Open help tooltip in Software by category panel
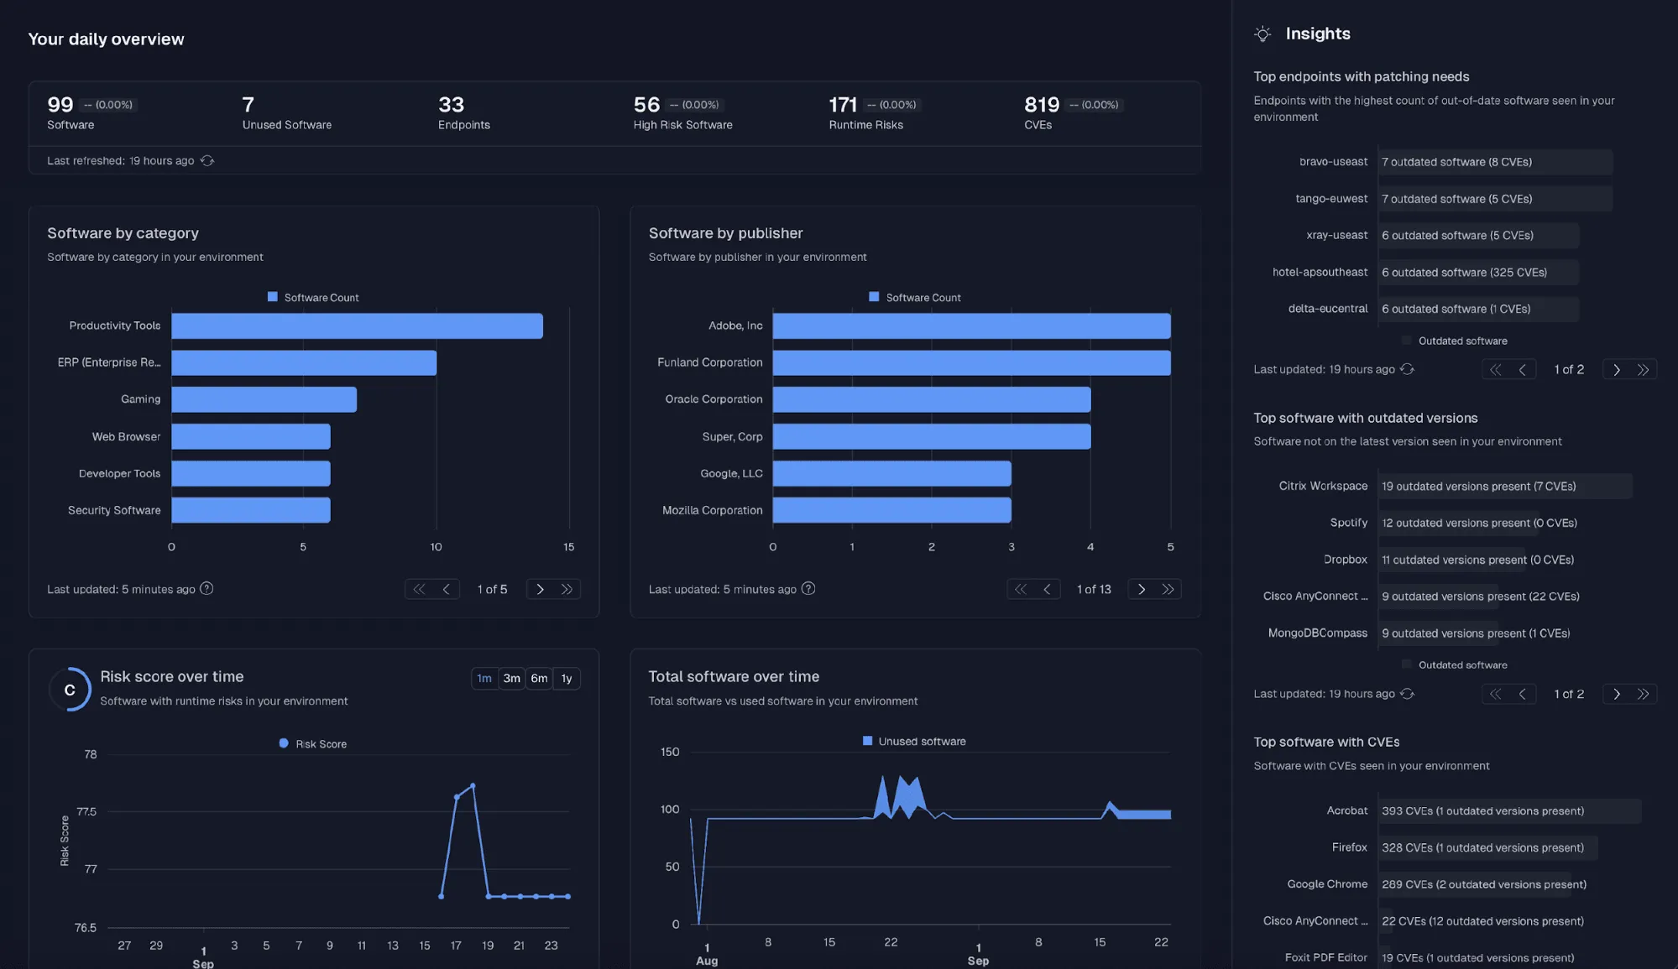Viewport: 1678px width, 969px height. pos(206,589)
